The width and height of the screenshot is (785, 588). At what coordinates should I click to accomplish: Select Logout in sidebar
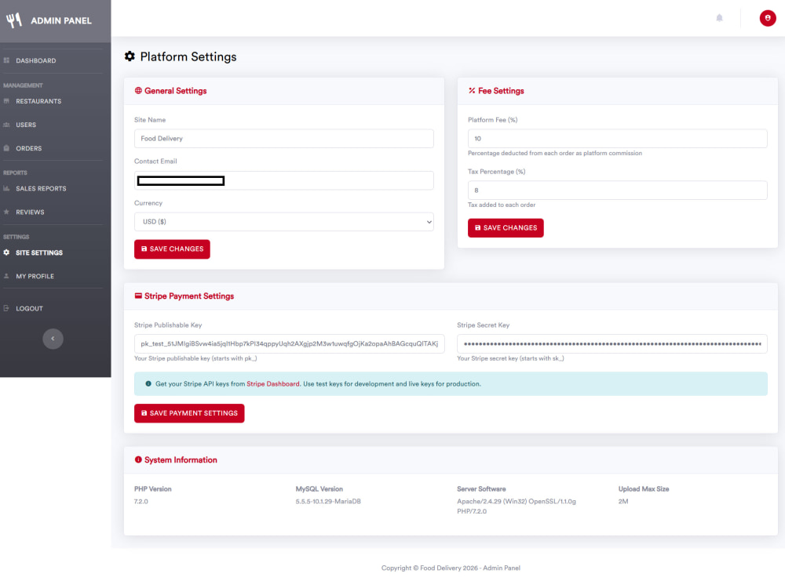pos(30,308)
